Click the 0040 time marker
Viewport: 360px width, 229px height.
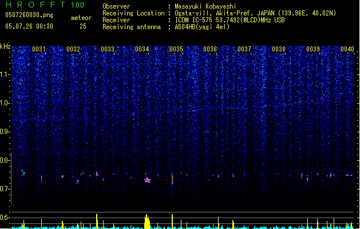(347, 49)
